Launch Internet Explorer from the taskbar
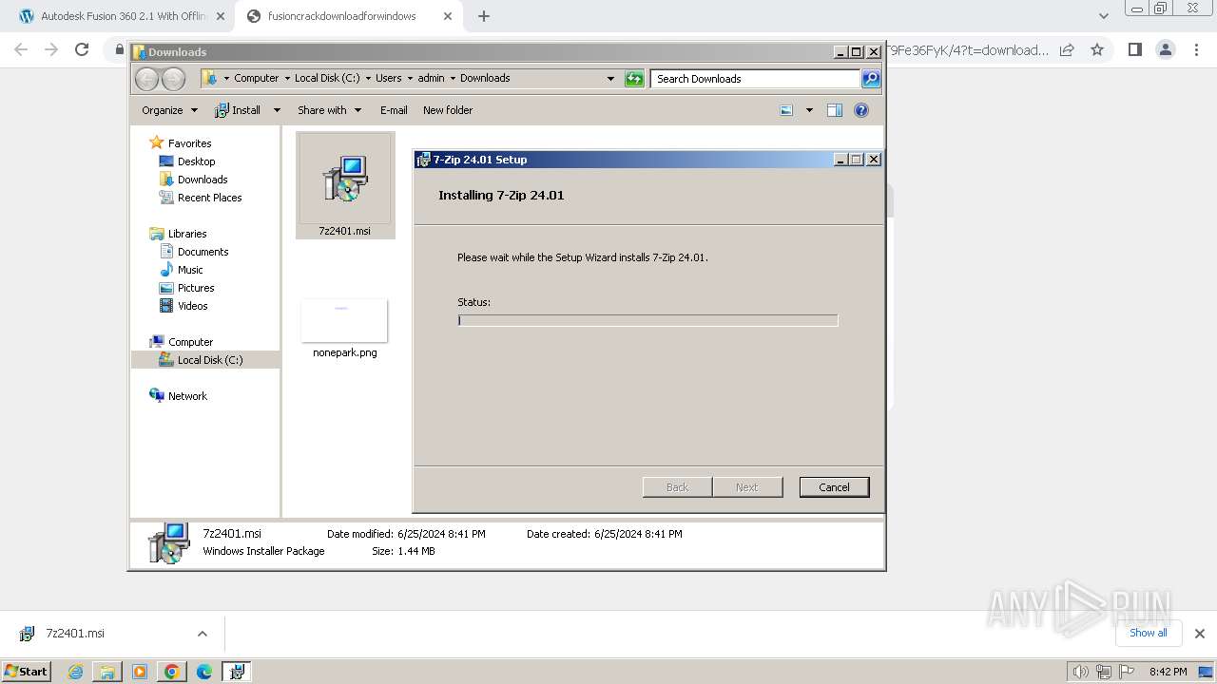This screenshot has height=684, width=1217. [x=76, y=672]
